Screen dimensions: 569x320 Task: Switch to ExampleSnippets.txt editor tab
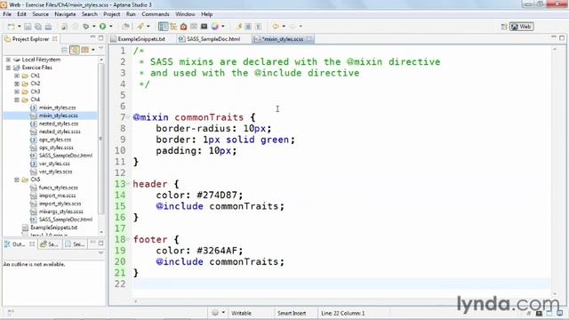pos(141,39)
